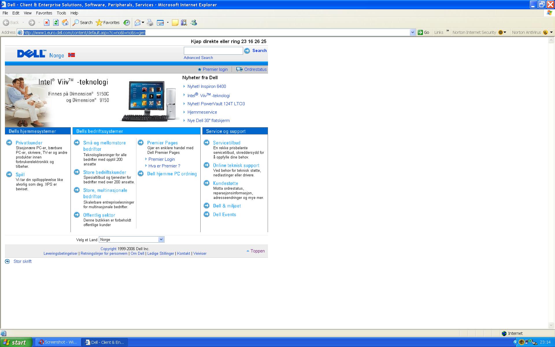Click the vertical scrollbar down arrow
This screenshot has width=555, height=347.
(x=551, y=326)
